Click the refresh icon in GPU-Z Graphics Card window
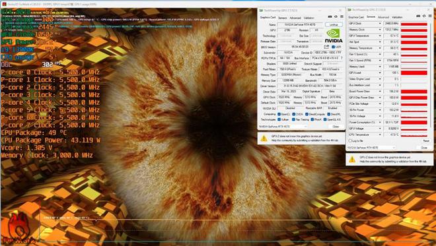This screenshot has width=436, height=246. coord(336,17)
